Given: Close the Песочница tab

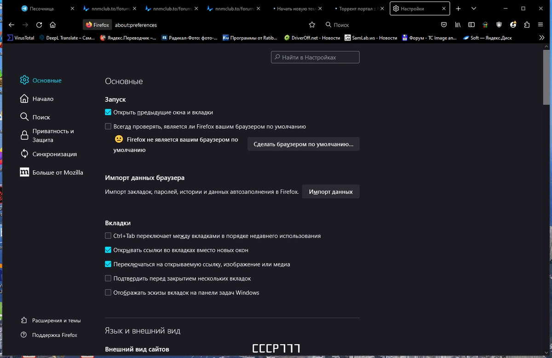Looking at the screenshot, I should 72,9.
